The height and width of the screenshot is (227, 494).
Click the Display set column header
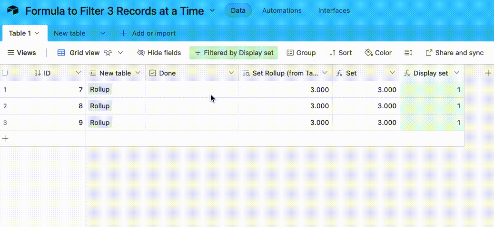(432, 73)
